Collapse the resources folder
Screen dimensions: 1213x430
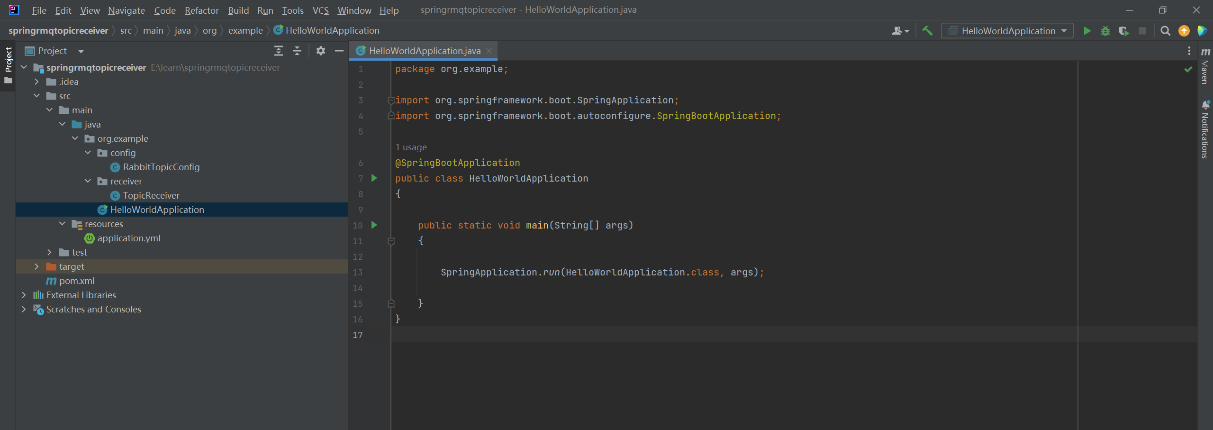coord(63,224)
